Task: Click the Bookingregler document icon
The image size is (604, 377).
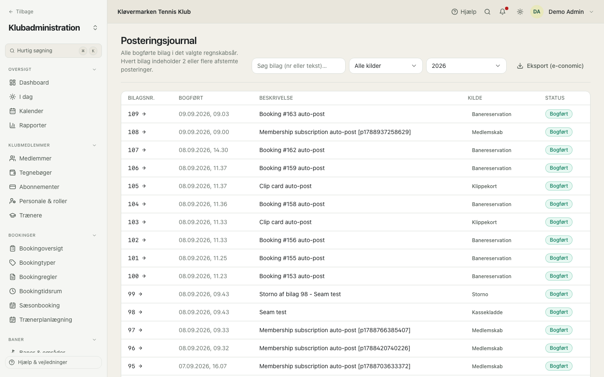Action: coord(13,277)
